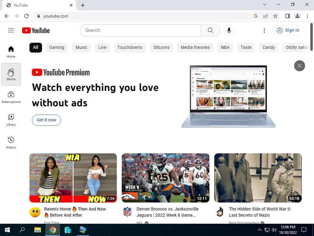Open Subscriptions in the sidebar
This screenshot has height=236, width=314.
pos(11,97)
